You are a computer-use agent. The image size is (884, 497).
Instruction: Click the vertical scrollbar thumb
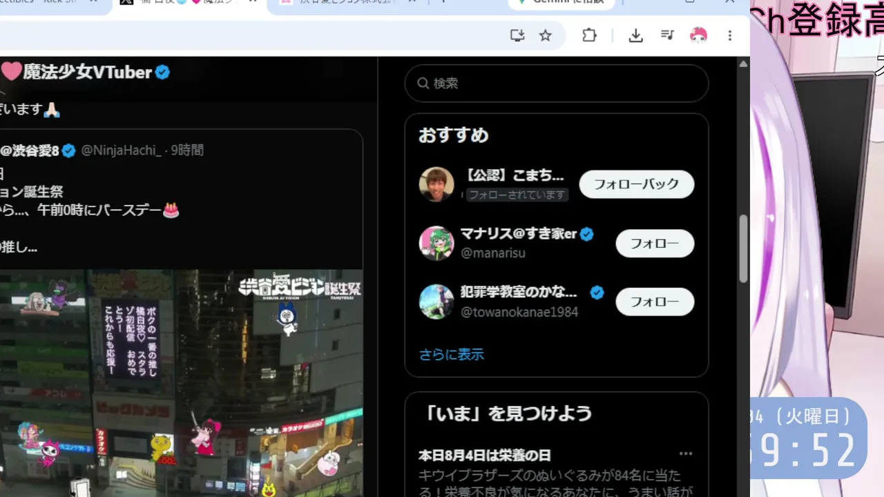pyautogui.click(x=743, y=248)
